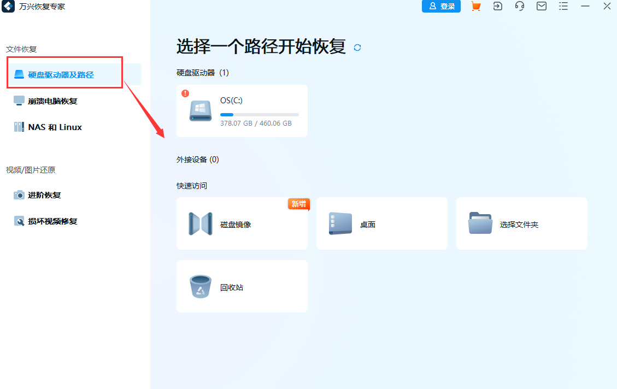Click the 桌面 desktop icon
The width and height of the screenshot is (617, 389).
coord(340,223)
